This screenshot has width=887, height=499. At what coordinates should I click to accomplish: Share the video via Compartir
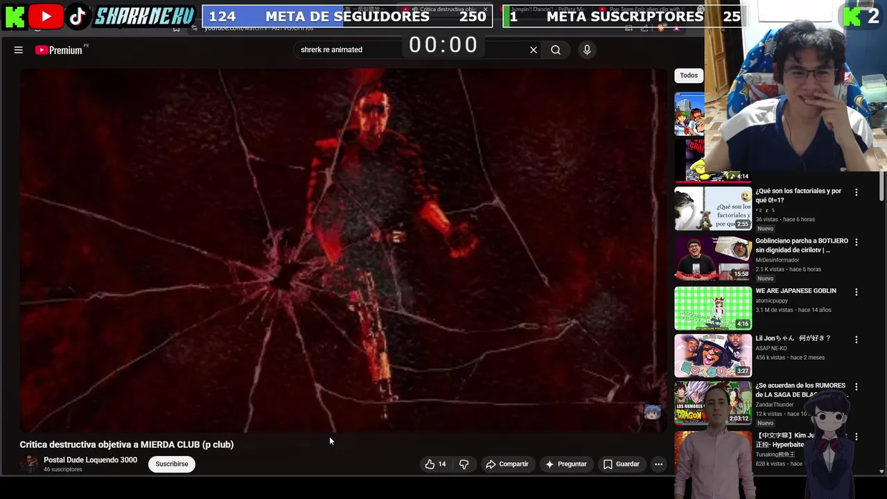(507, 464)
